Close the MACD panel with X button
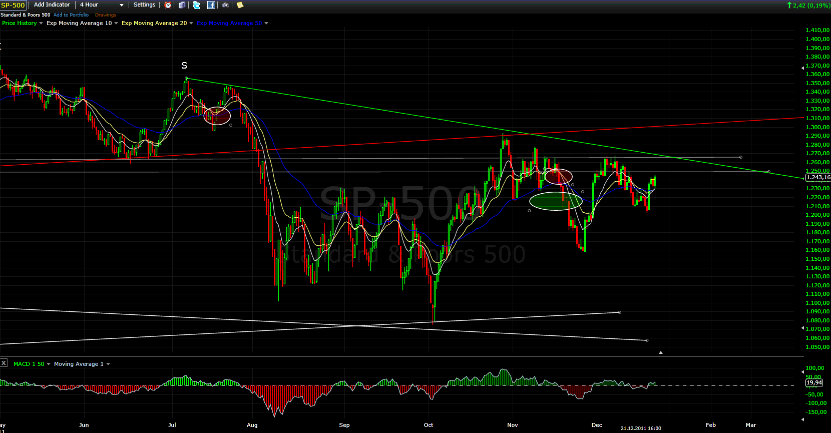This screenshot has width=831, height=433. (4, 363)
